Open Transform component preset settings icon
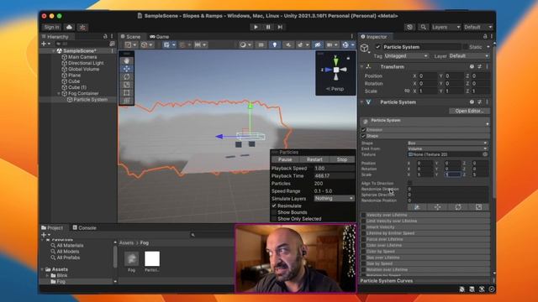Viewport: 538px width, 302px height. (x=479, y=67)
